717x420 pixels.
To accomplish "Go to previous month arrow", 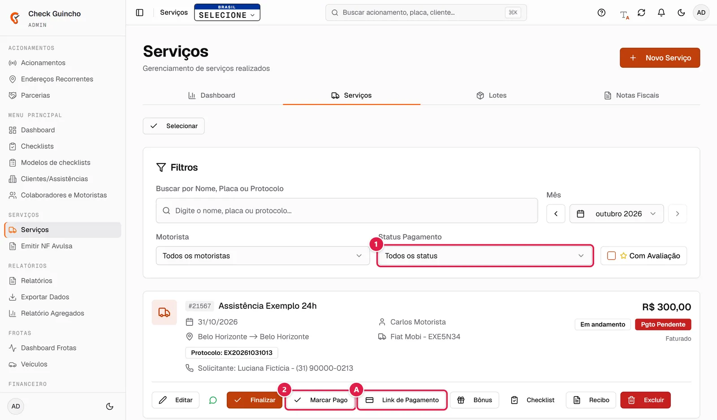I will [556, 214].
